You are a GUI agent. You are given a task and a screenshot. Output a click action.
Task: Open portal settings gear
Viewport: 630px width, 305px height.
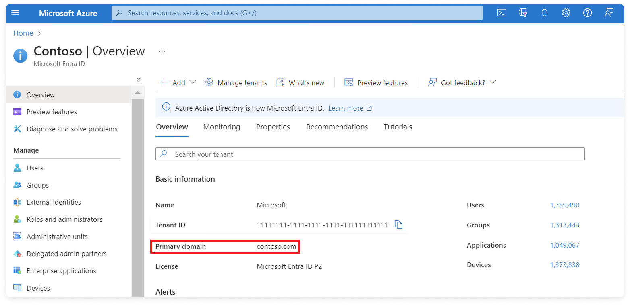tap(566, 13)
